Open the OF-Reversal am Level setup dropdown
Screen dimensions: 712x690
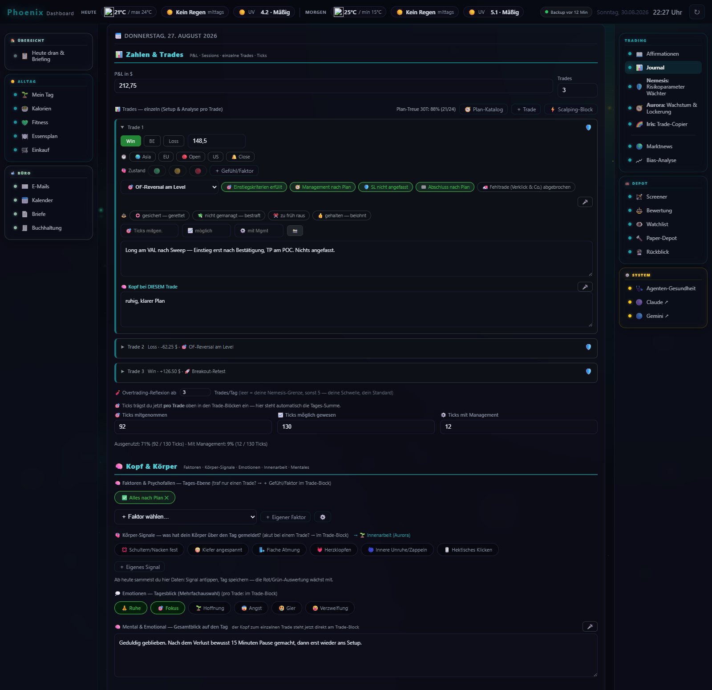tap(170, 187)
